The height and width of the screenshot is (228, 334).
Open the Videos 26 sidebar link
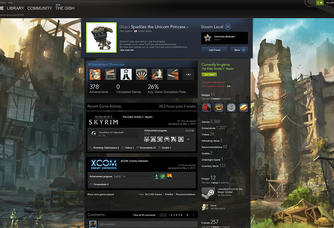[x=208, y=134]
